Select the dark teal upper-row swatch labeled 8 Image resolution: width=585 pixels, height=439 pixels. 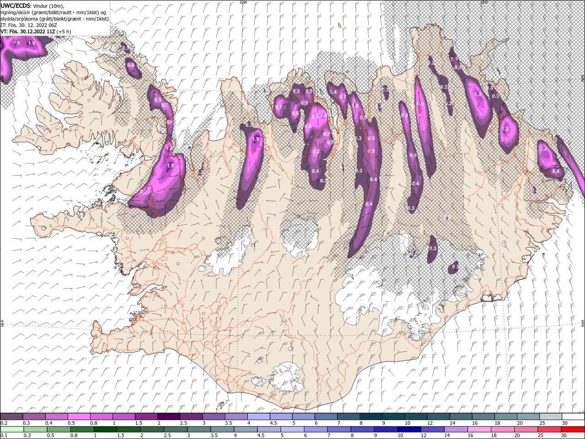coord(371,417)
